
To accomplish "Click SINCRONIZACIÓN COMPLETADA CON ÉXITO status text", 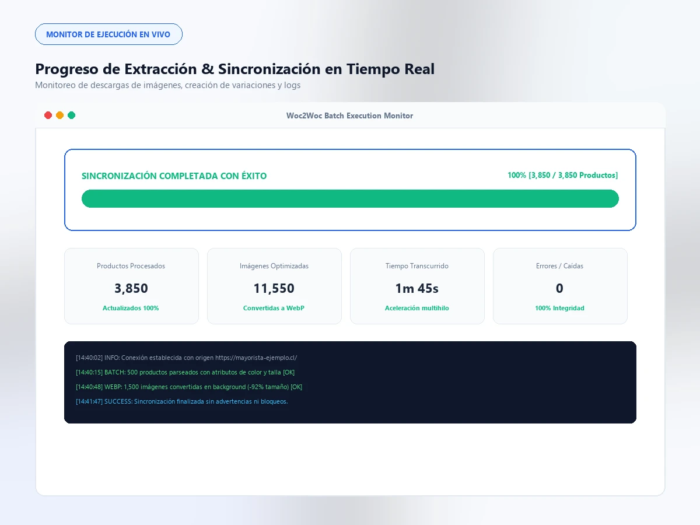I will point(174,176).
